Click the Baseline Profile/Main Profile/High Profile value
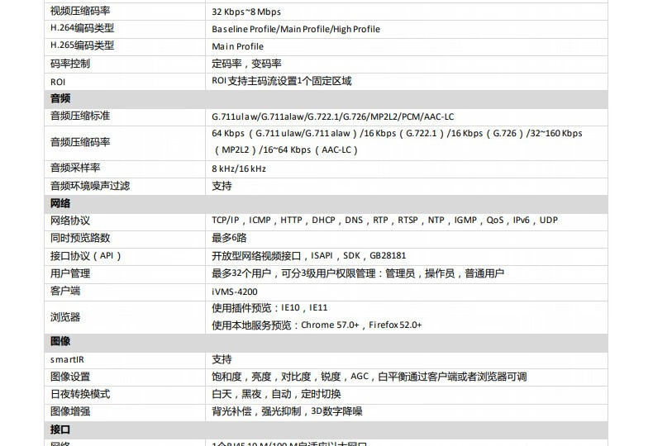This screenshot has height=446, width=653. 296,29
